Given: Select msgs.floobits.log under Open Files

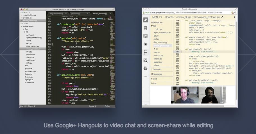Looking at the screenshot, I should click(30, 15).
